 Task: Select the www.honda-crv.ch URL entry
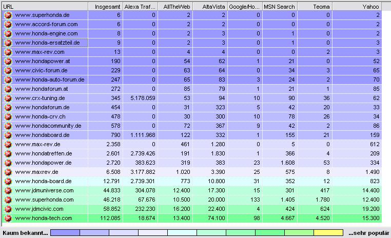[39, 116]
